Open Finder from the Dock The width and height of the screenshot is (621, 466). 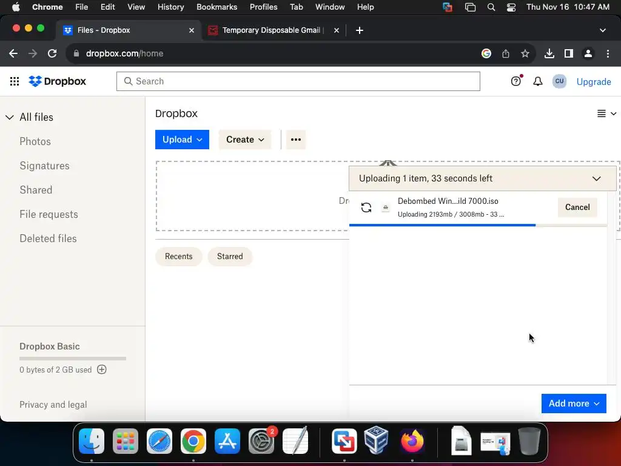pyautogui.click(x=92, y=441)
